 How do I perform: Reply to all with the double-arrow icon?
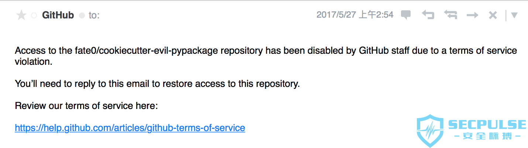point(450,15)
